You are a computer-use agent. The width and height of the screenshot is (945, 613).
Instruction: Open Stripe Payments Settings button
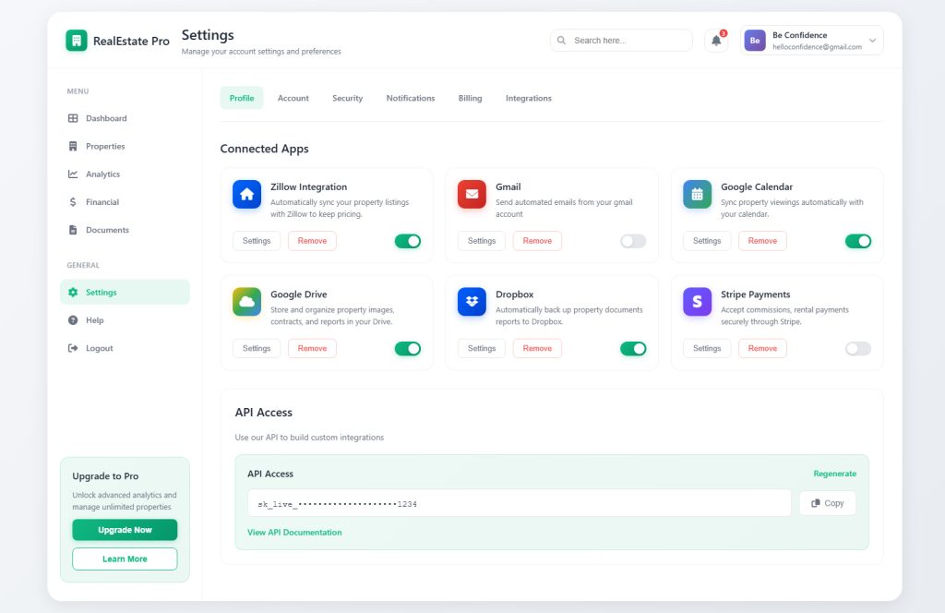tap(707, 348)
